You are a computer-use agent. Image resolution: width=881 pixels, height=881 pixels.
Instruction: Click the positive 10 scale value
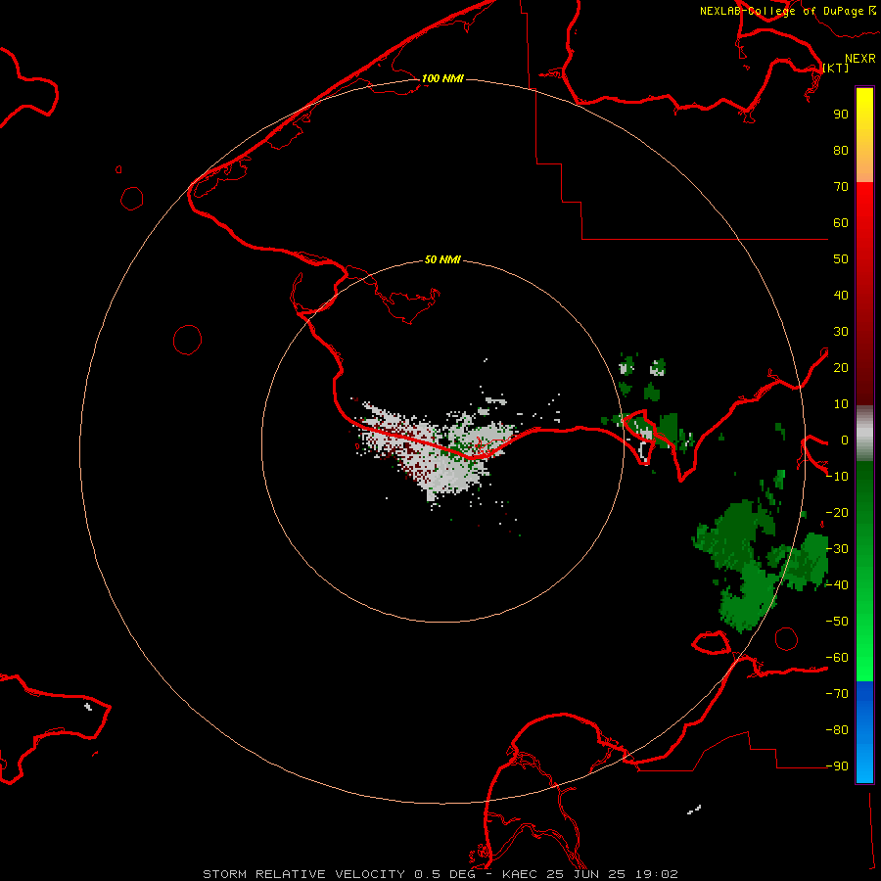(x=841, y=404)
